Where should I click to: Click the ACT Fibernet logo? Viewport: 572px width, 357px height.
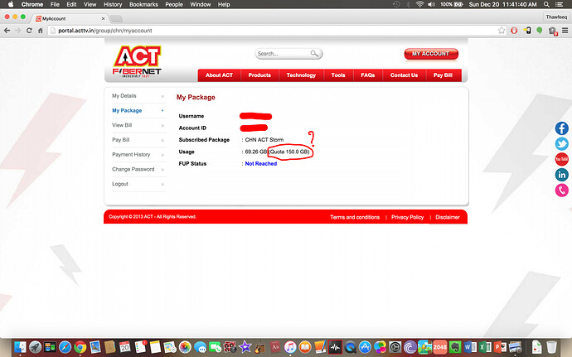pyautogui.click(x=137, y=61)
